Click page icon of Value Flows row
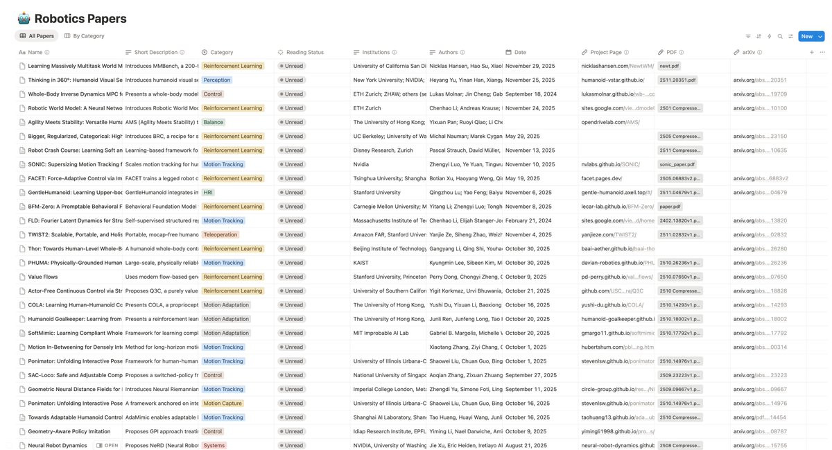The width and height of the screenshot is (832, 450). click(22, 277)
